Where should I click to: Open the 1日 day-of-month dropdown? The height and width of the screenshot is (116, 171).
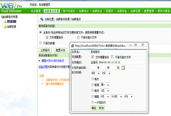(x=105, y=91)
